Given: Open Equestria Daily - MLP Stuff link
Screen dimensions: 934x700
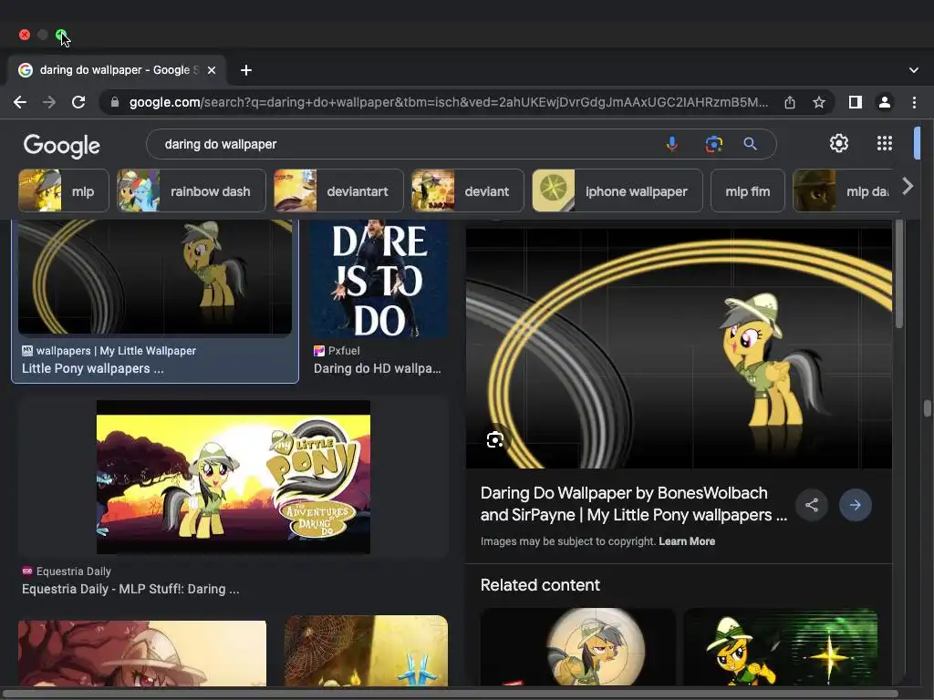Looking at the screenshot, I should click(130, 589).
